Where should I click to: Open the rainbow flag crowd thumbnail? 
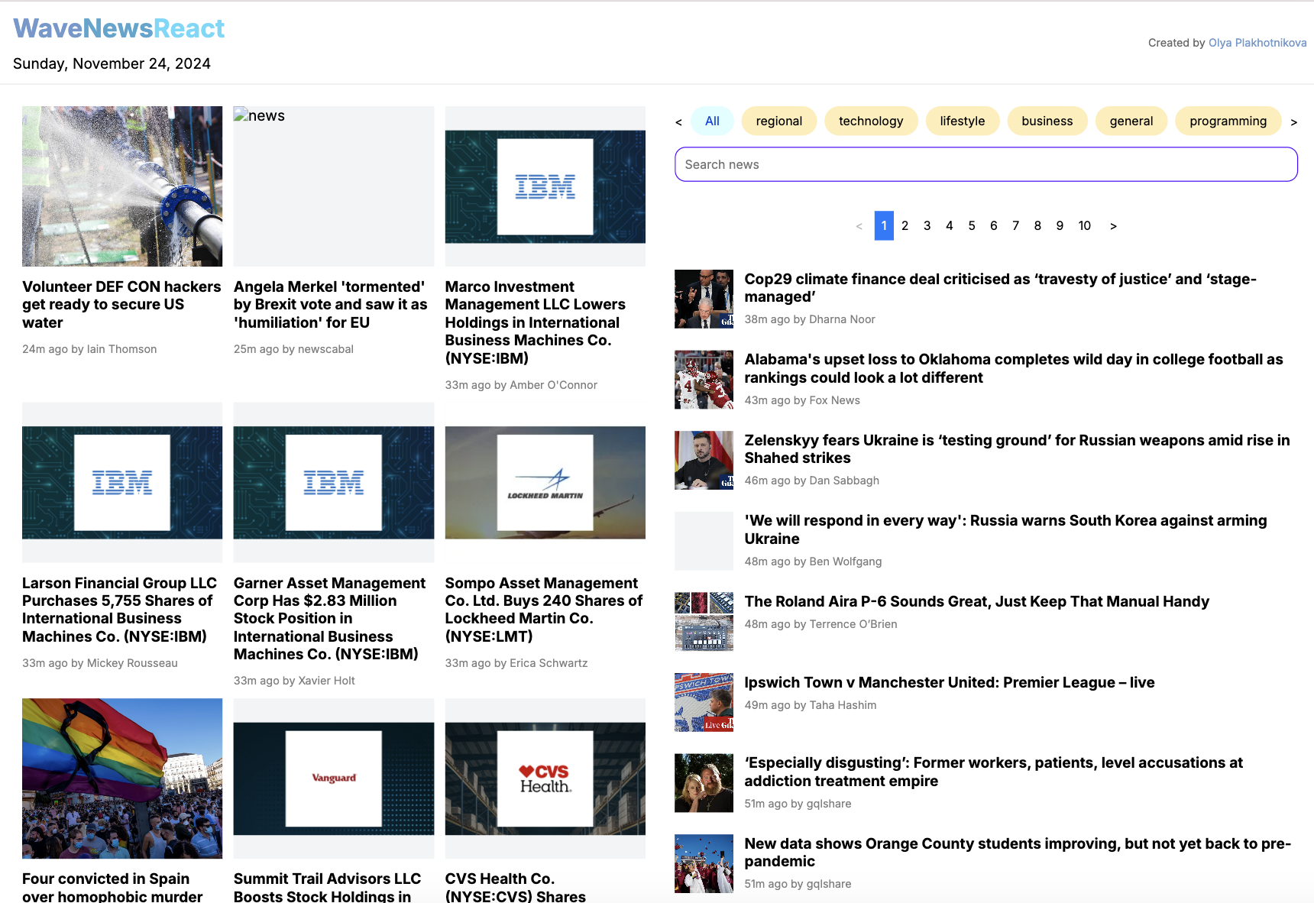[x=122, y=778]
